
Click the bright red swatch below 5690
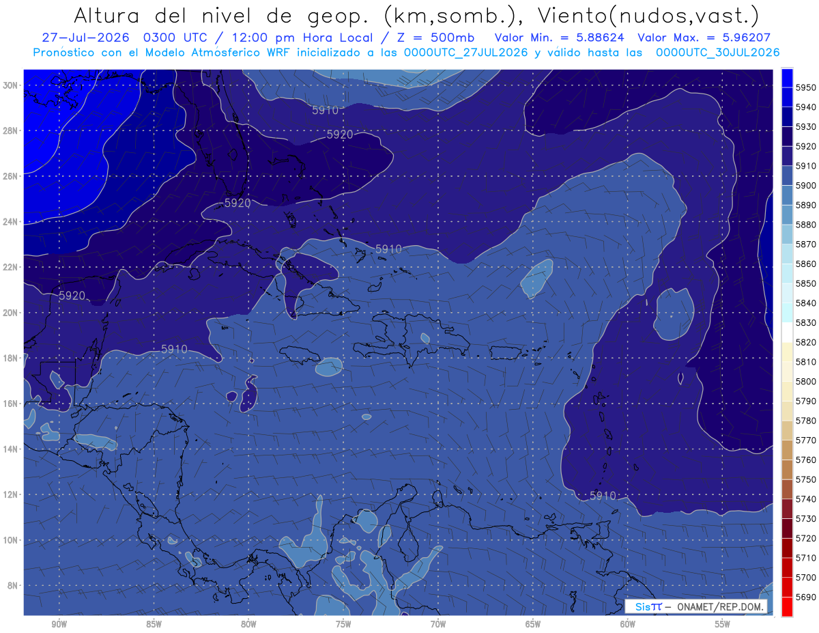pos(787,607)
